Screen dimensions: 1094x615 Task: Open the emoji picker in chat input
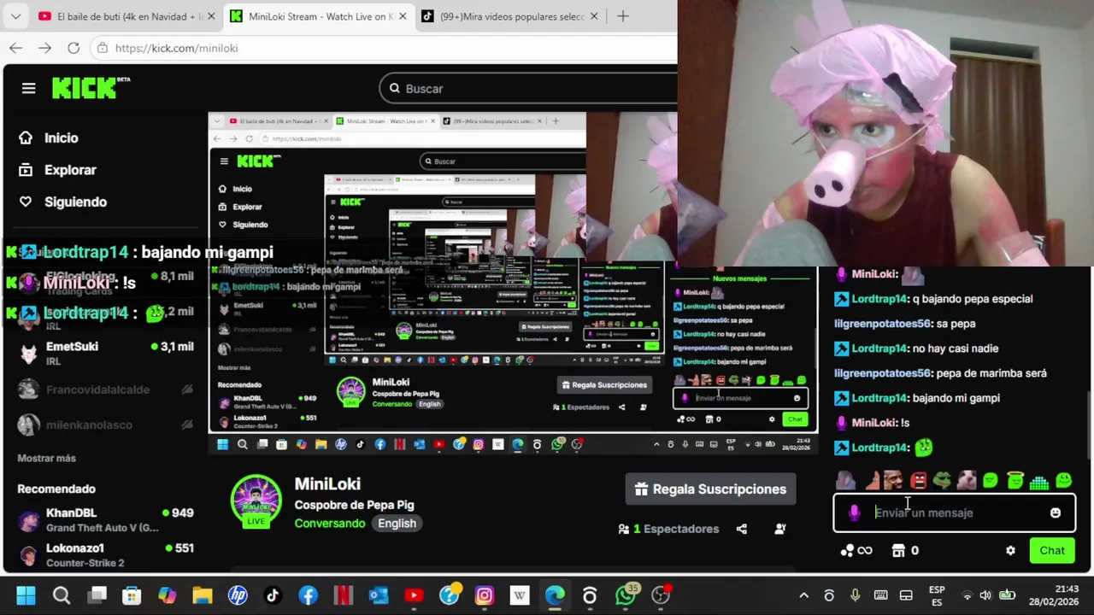click(x=1056, y=512)
